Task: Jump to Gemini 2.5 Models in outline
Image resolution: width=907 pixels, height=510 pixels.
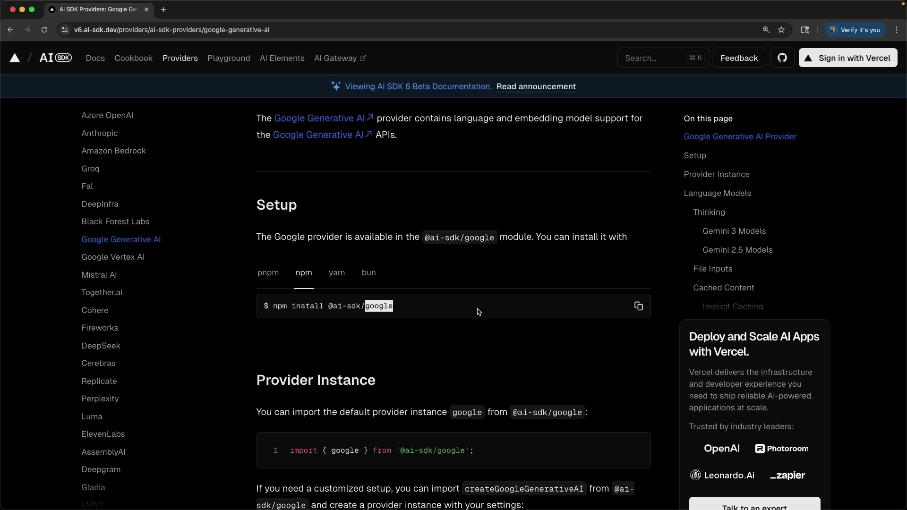Action: tap(737, 250)
